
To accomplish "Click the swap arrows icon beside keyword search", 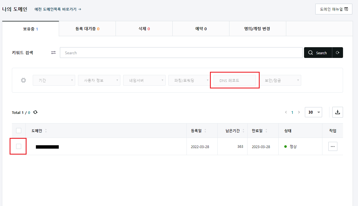I will click(x=53, y=53).
